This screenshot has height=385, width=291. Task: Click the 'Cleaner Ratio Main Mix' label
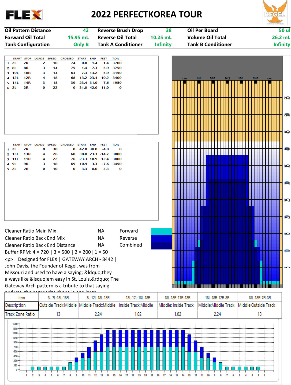pyautogui.click(x=30, y=231)
